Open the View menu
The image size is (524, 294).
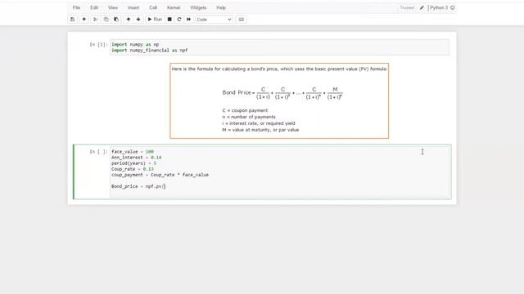coord(113,7)
